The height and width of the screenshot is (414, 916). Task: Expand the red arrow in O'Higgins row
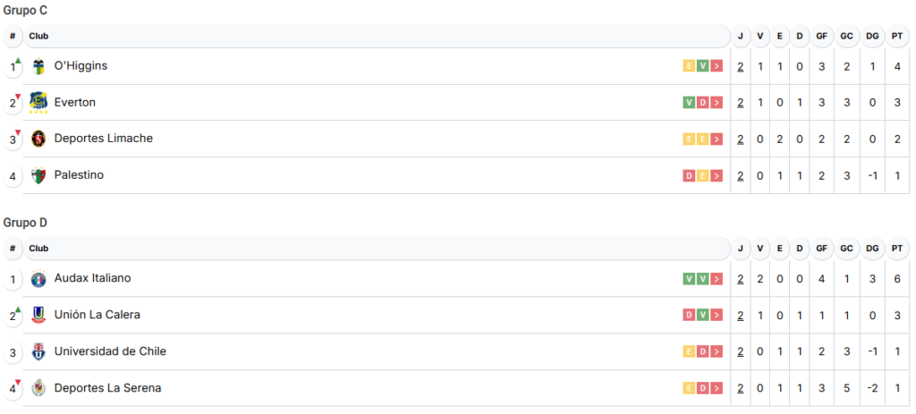click(717, 66)
